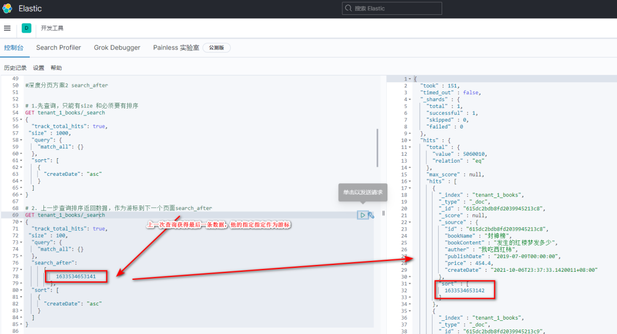Collapse total block at line 11
Image resolution: width=617 pixels, height=334 pixels.
point(410,147)
